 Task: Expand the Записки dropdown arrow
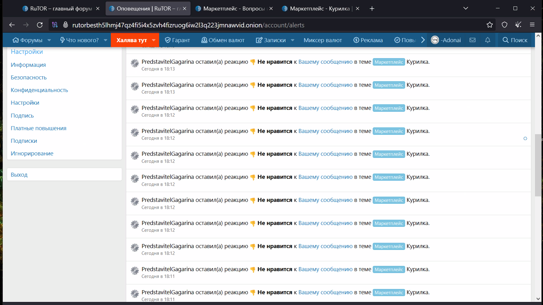[292, 40]
